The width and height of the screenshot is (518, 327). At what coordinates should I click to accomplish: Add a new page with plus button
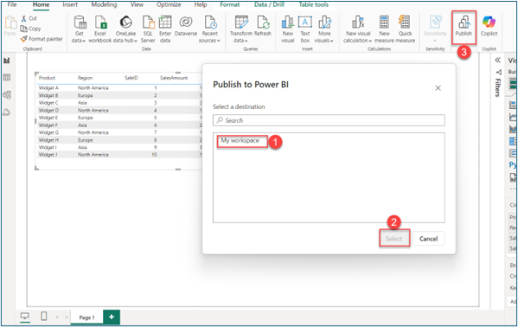coord(112,317)
